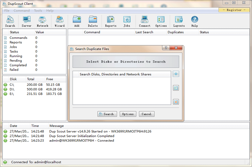The height and width of the screenshot is (167, 252).
Task: Click the middle edit directories button in dialog
Action: coord(176,88)
